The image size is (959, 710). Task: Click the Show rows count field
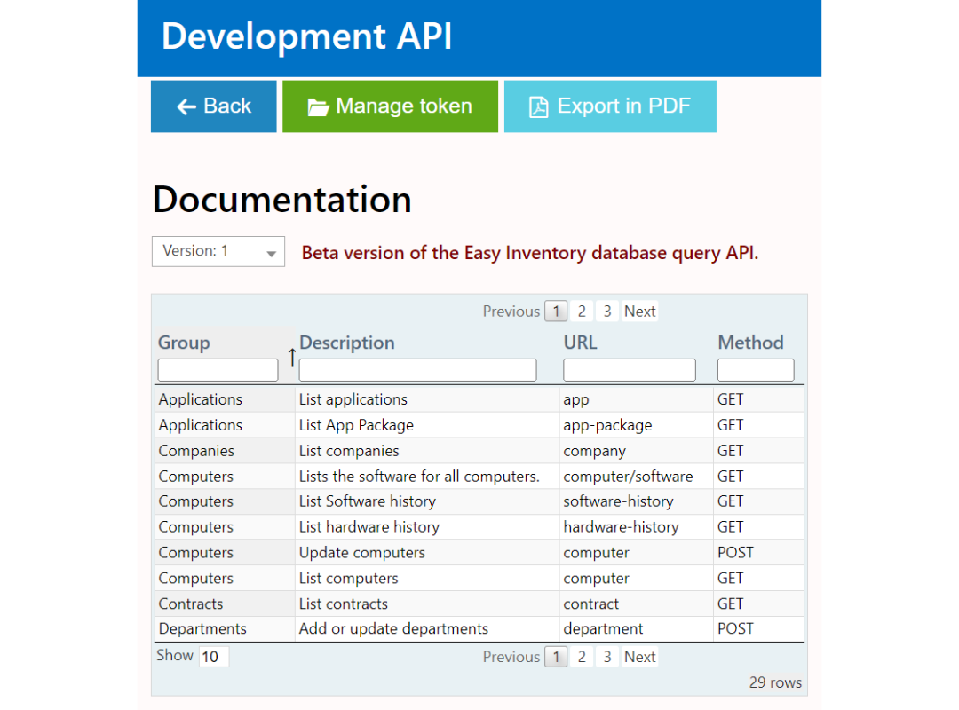pyautogui.click(x=214, y=657)
